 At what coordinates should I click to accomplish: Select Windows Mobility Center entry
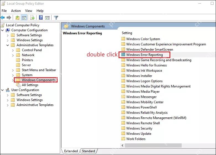(x=145, y=102)
